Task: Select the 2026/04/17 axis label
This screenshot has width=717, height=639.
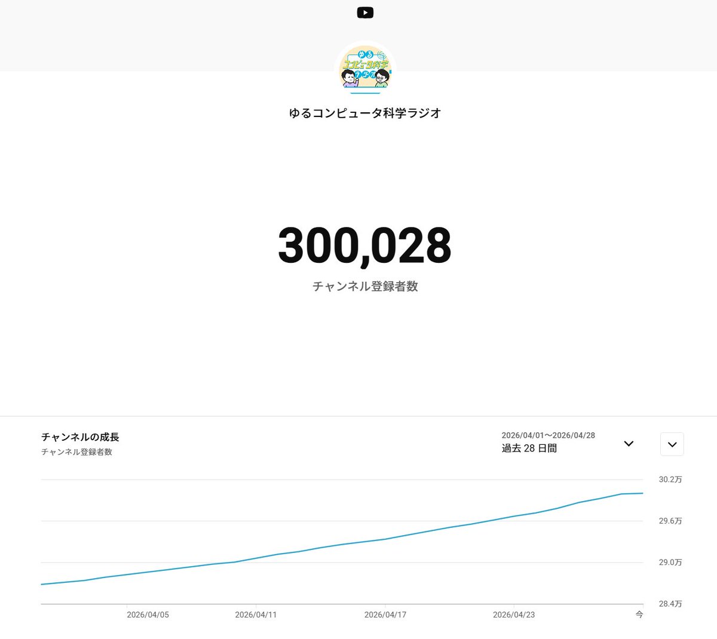Action: 386,614
